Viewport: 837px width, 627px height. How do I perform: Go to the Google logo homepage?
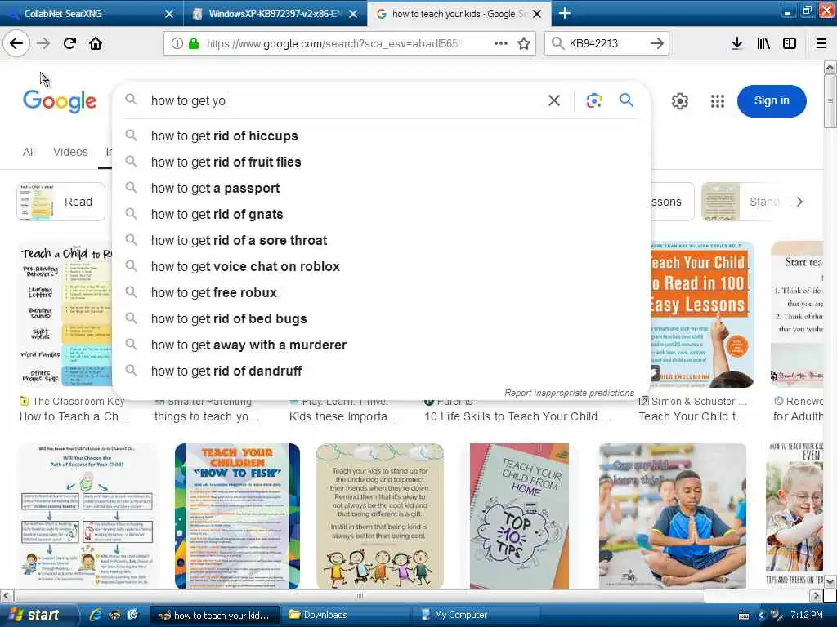pyautogui.click(x=59, y=100)
